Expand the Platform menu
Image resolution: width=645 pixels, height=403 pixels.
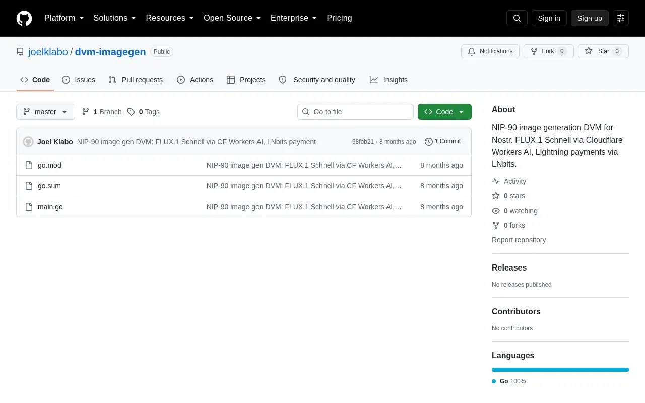coord(64,18)
